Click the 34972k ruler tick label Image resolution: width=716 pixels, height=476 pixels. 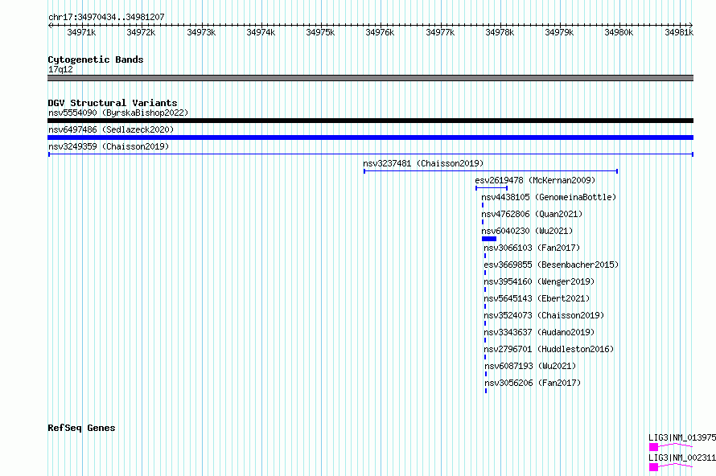tap(141, 32)
